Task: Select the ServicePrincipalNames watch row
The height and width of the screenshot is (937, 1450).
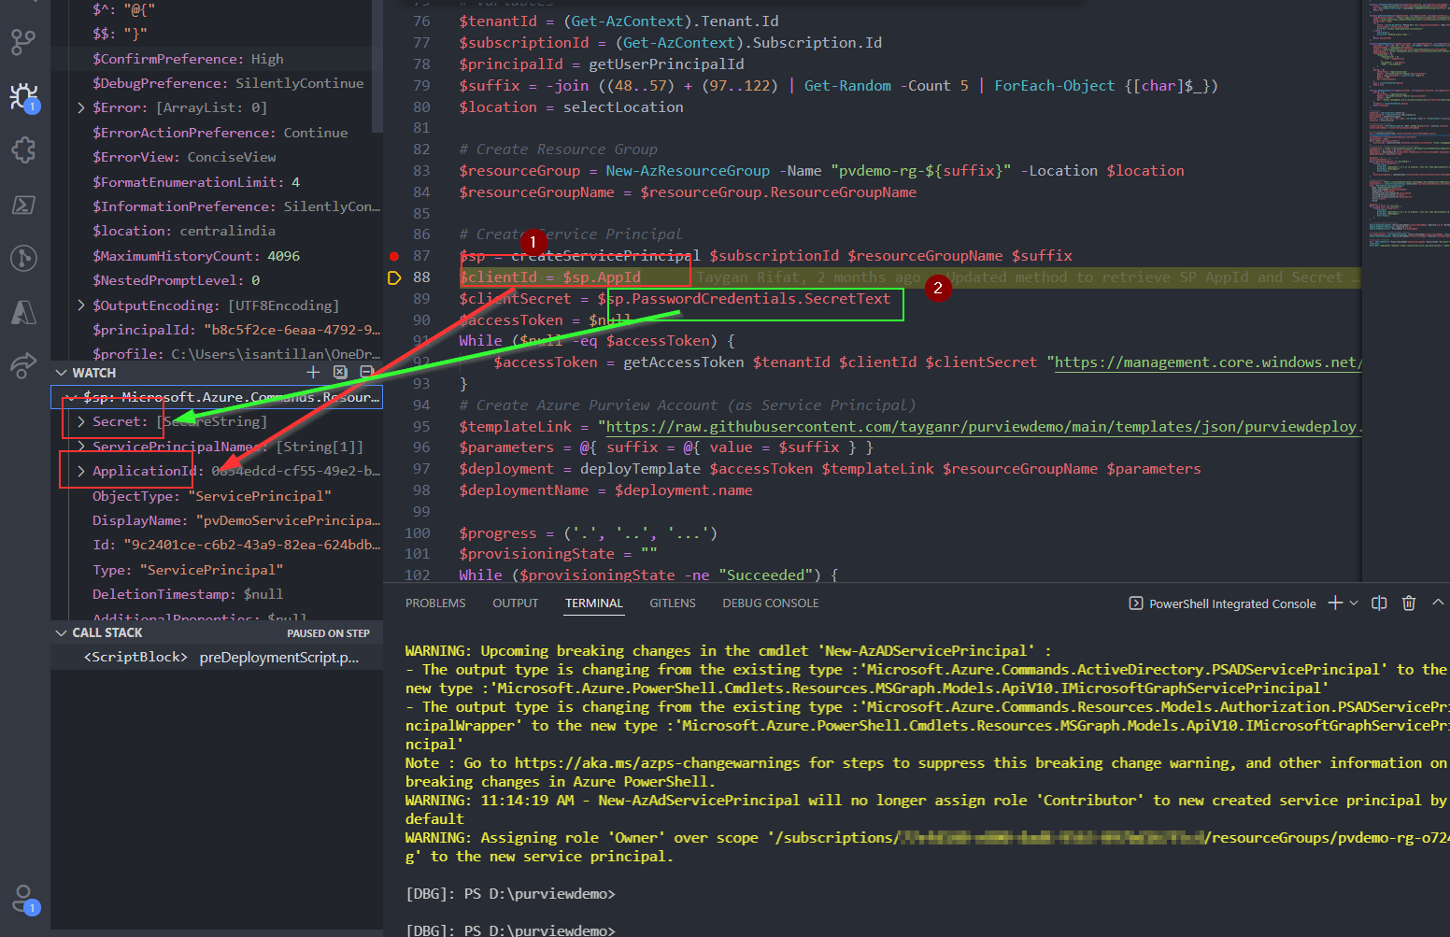Action: [x=217, y=447]
